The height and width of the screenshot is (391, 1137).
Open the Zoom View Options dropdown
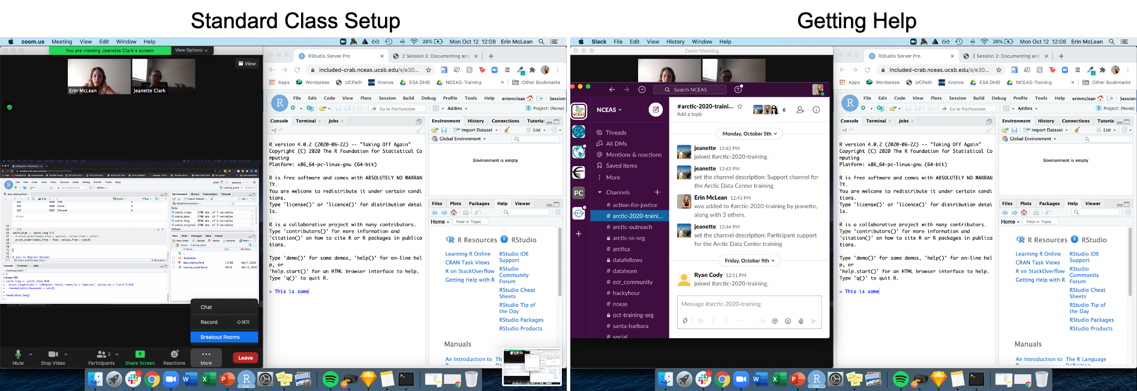coord(191,50)
